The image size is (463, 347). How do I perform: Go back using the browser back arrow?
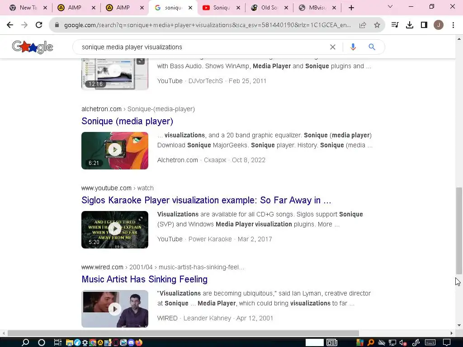tap(10, 25)
